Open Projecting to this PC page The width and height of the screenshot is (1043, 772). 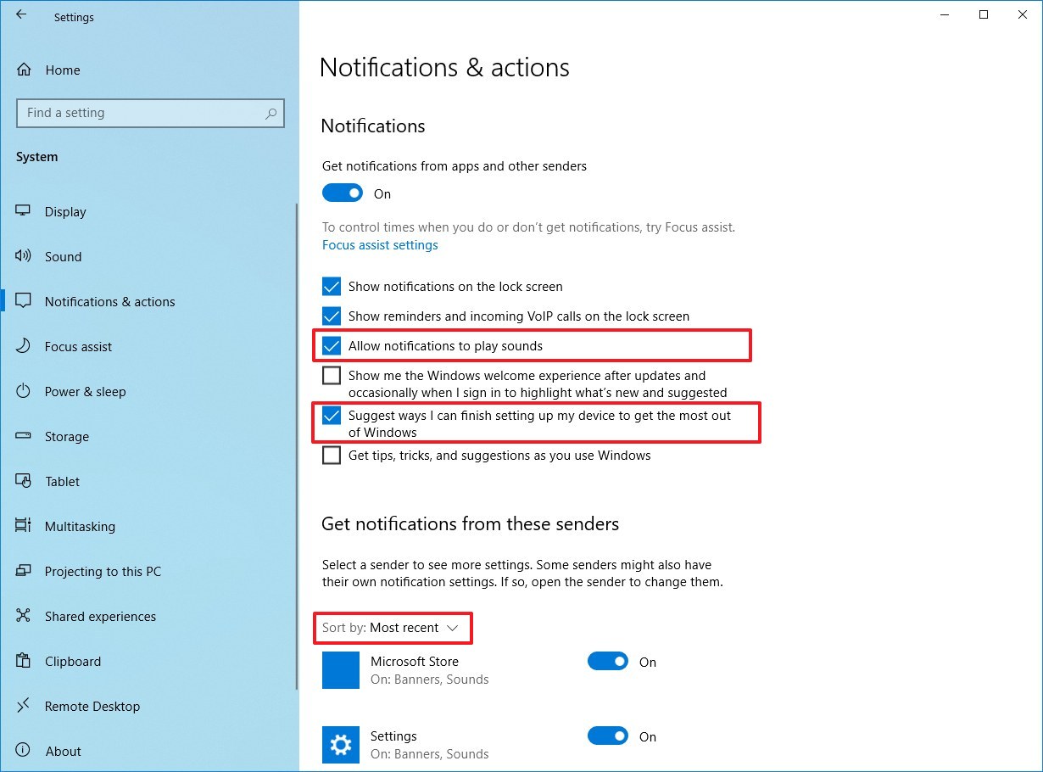103,572
